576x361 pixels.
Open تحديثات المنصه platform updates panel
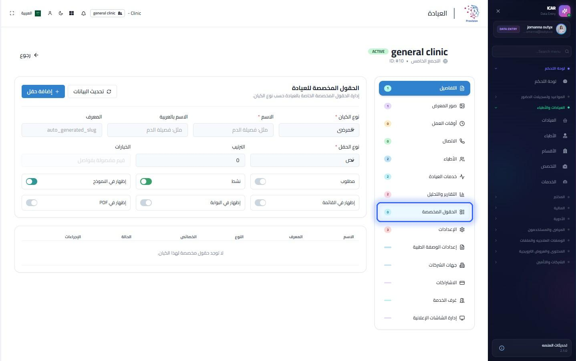(532, 348)
